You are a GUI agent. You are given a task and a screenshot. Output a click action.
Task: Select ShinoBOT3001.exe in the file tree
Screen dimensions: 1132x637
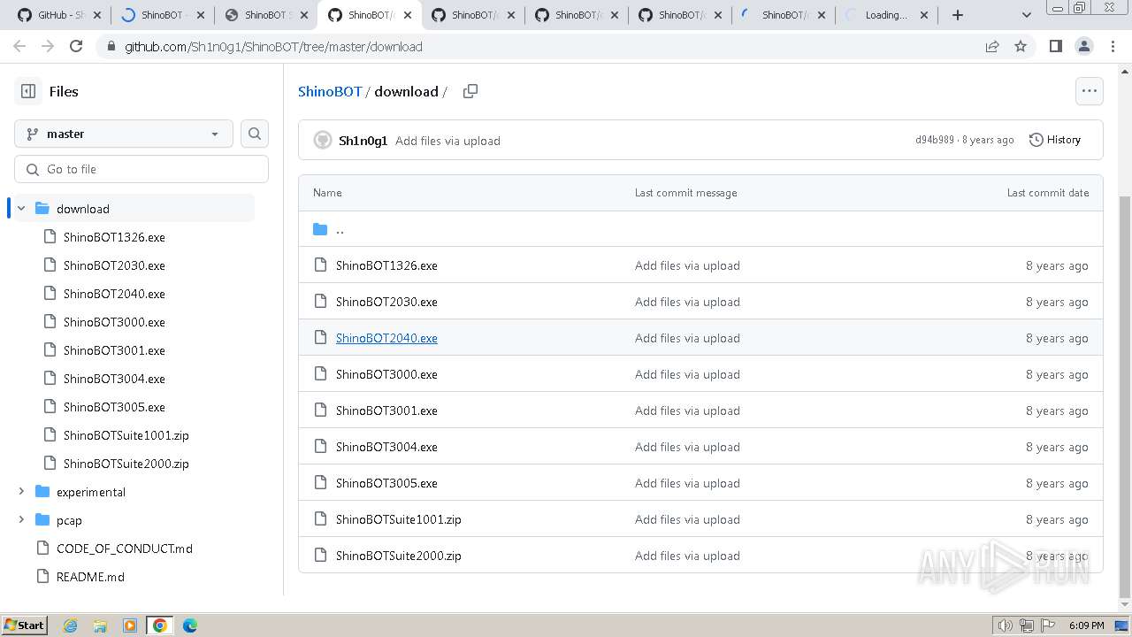pyautogui.click(x=114, y=350)
